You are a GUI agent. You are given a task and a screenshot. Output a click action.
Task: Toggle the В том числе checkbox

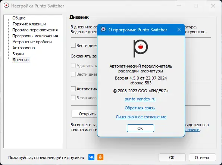click(x=73, y=98)
